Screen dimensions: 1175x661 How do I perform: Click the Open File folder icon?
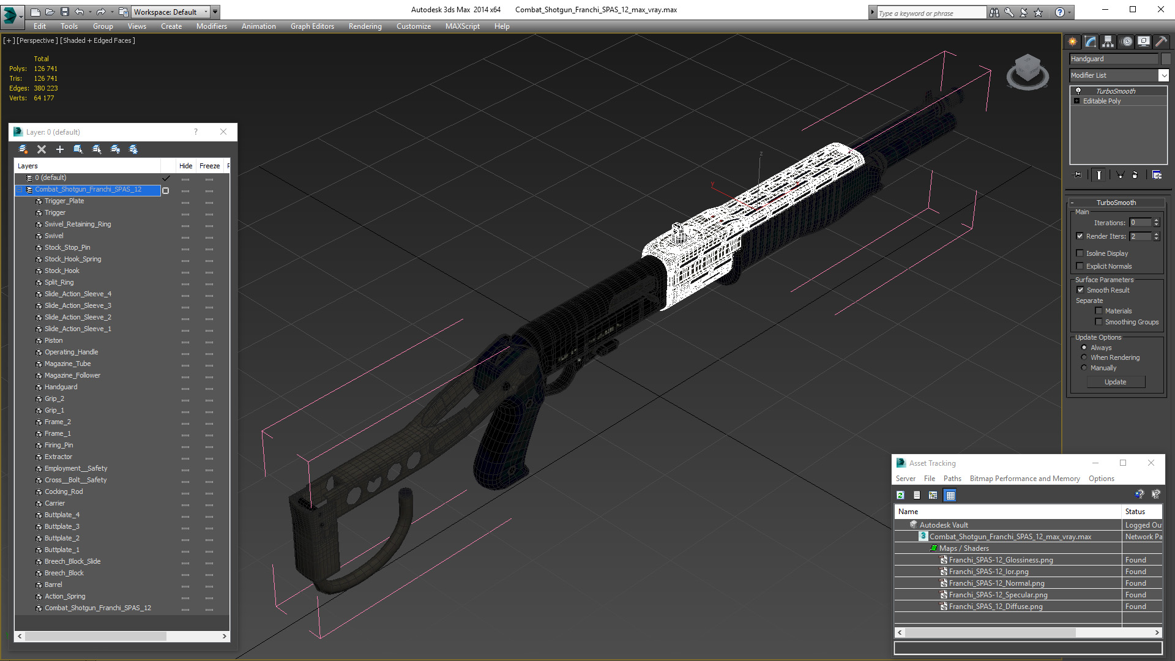pos(50,12)
